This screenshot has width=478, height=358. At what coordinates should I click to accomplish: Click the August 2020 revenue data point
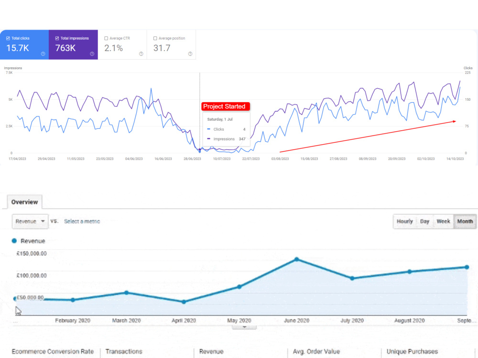[x=410, y=272]
